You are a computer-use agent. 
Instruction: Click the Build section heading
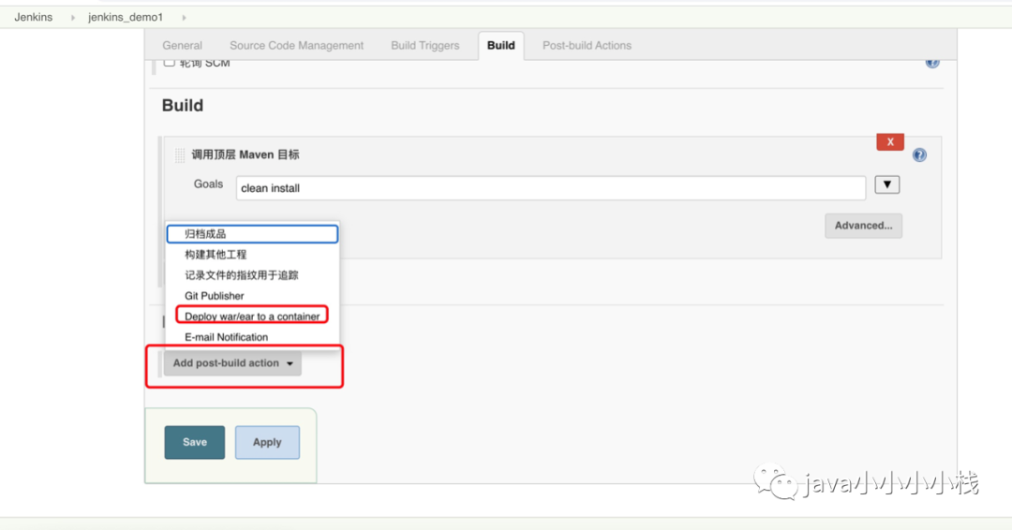tap(183, 105)
